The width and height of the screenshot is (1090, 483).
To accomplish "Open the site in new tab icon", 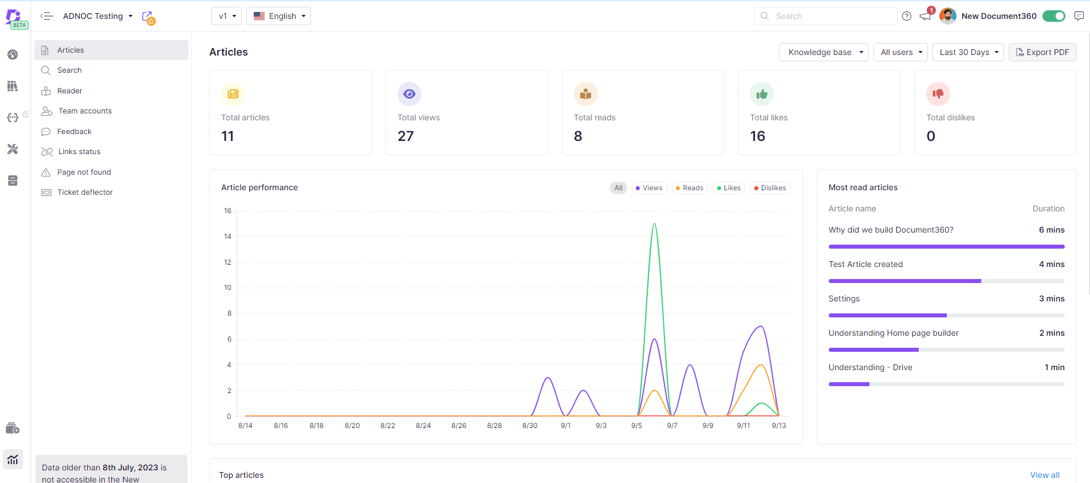I will click(148, 18).
